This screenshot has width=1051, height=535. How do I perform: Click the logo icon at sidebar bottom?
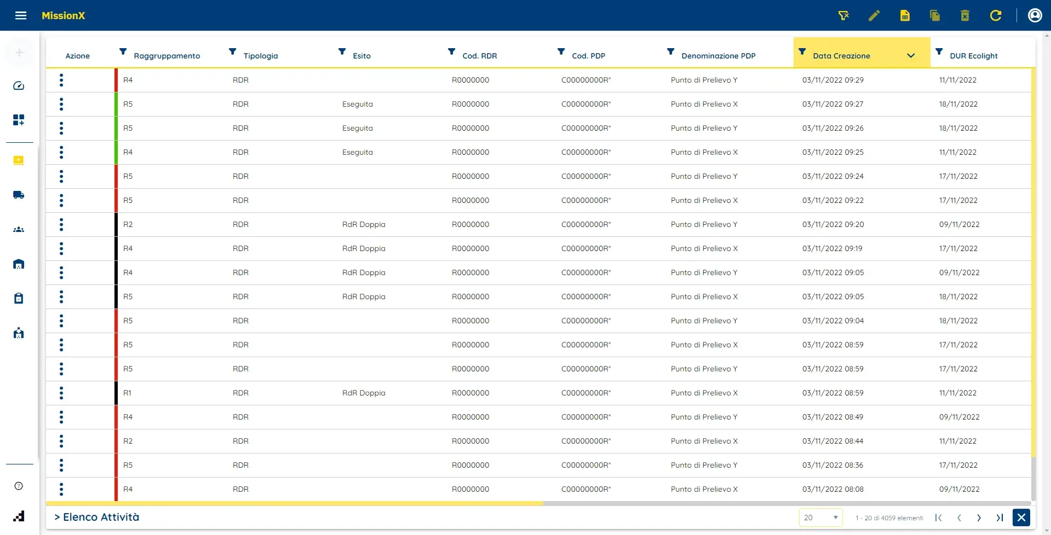tap(19, 516)
